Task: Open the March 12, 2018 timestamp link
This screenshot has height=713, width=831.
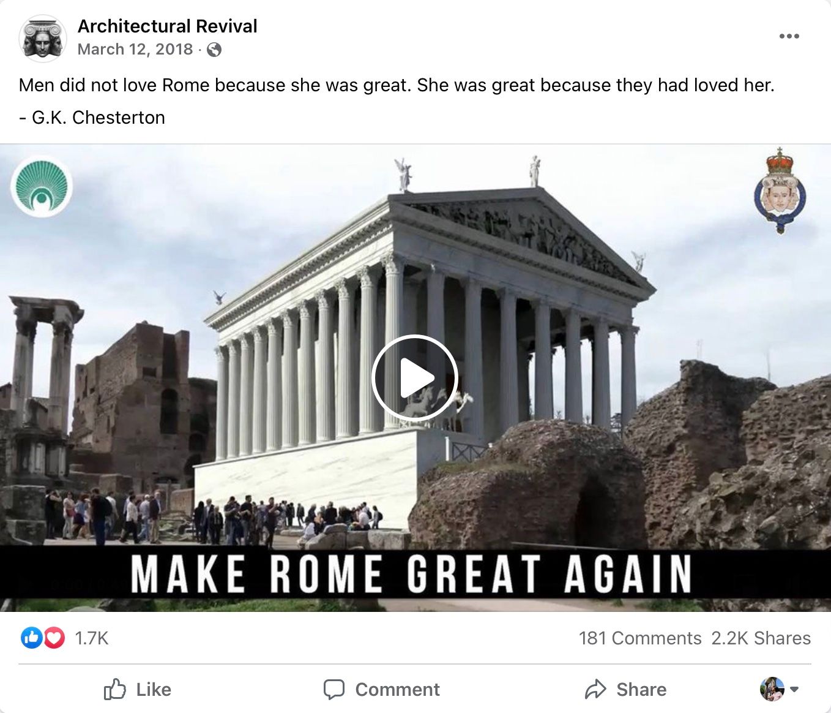Action: point(135,49)
